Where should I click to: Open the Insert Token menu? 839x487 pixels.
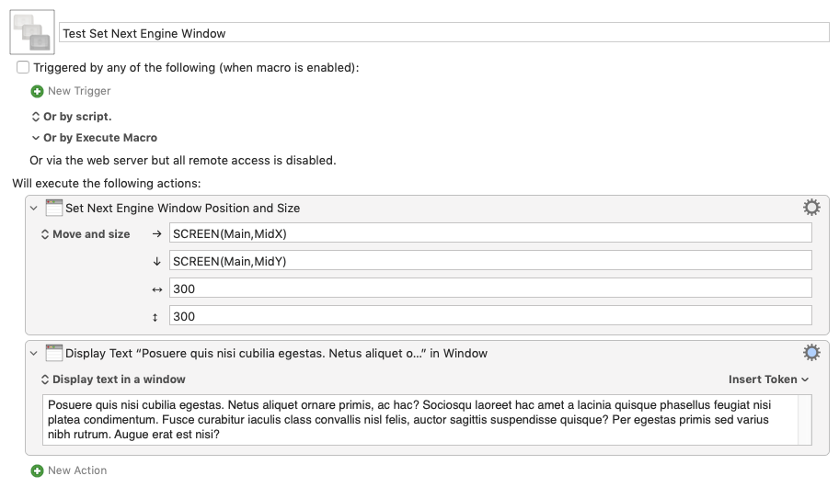[x=768, y=379]
